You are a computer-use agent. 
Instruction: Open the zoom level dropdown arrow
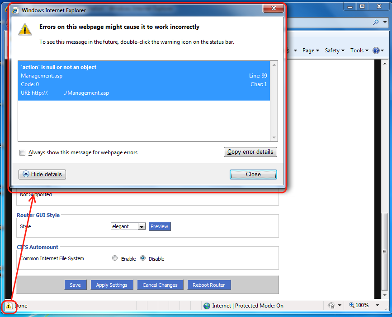click(x=377, y=305)
